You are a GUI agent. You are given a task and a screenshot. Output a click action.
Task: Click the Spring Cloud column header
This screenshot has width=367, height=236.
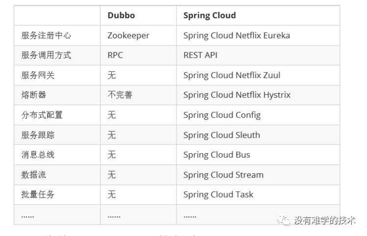click(x=210, y=15)
